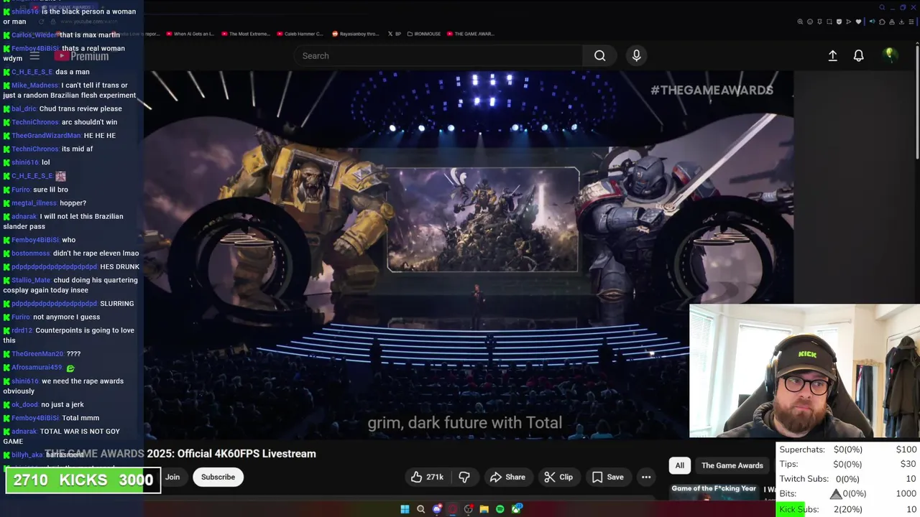Click the YouTube Premium logo

(82, 56)
